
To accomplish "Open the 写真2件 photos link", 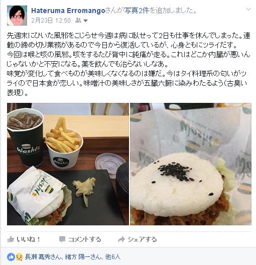I will tap(137, 11).
